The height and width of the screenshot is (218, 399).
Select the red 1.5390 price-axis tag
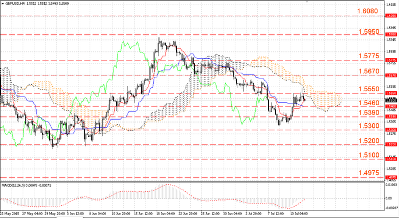click(x=391, y=116)
